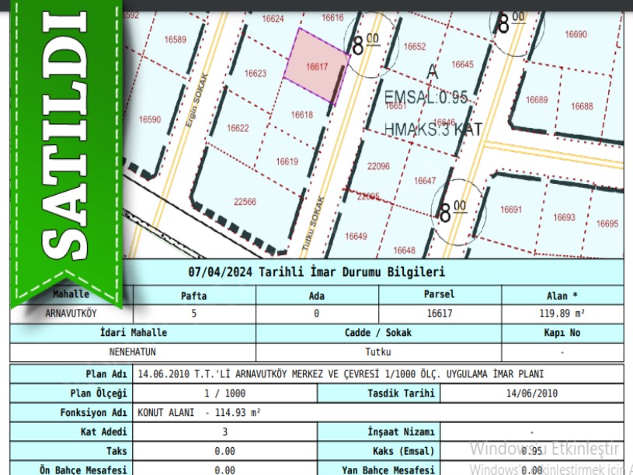Click the green SATILDI ribbon banner
633x475 pixels.
pos(64,147)
